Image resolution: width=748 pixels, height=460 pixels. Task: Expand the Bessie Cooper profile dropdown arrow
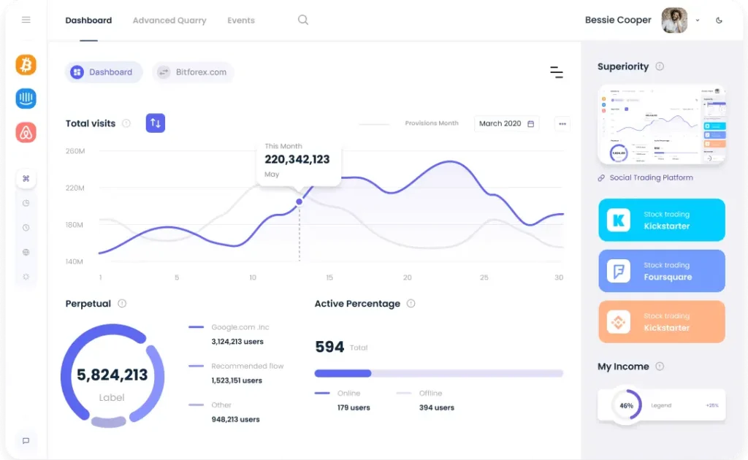698,20
